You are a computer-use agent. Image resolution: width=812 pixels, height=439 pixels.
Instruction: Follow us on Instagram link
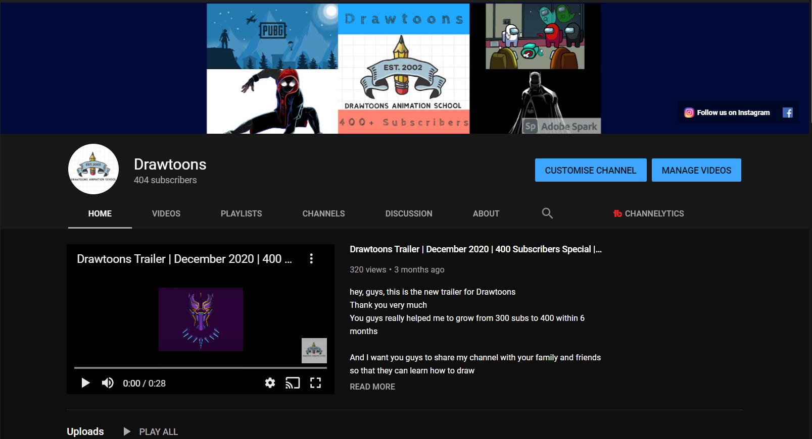[x=733, y=113]
